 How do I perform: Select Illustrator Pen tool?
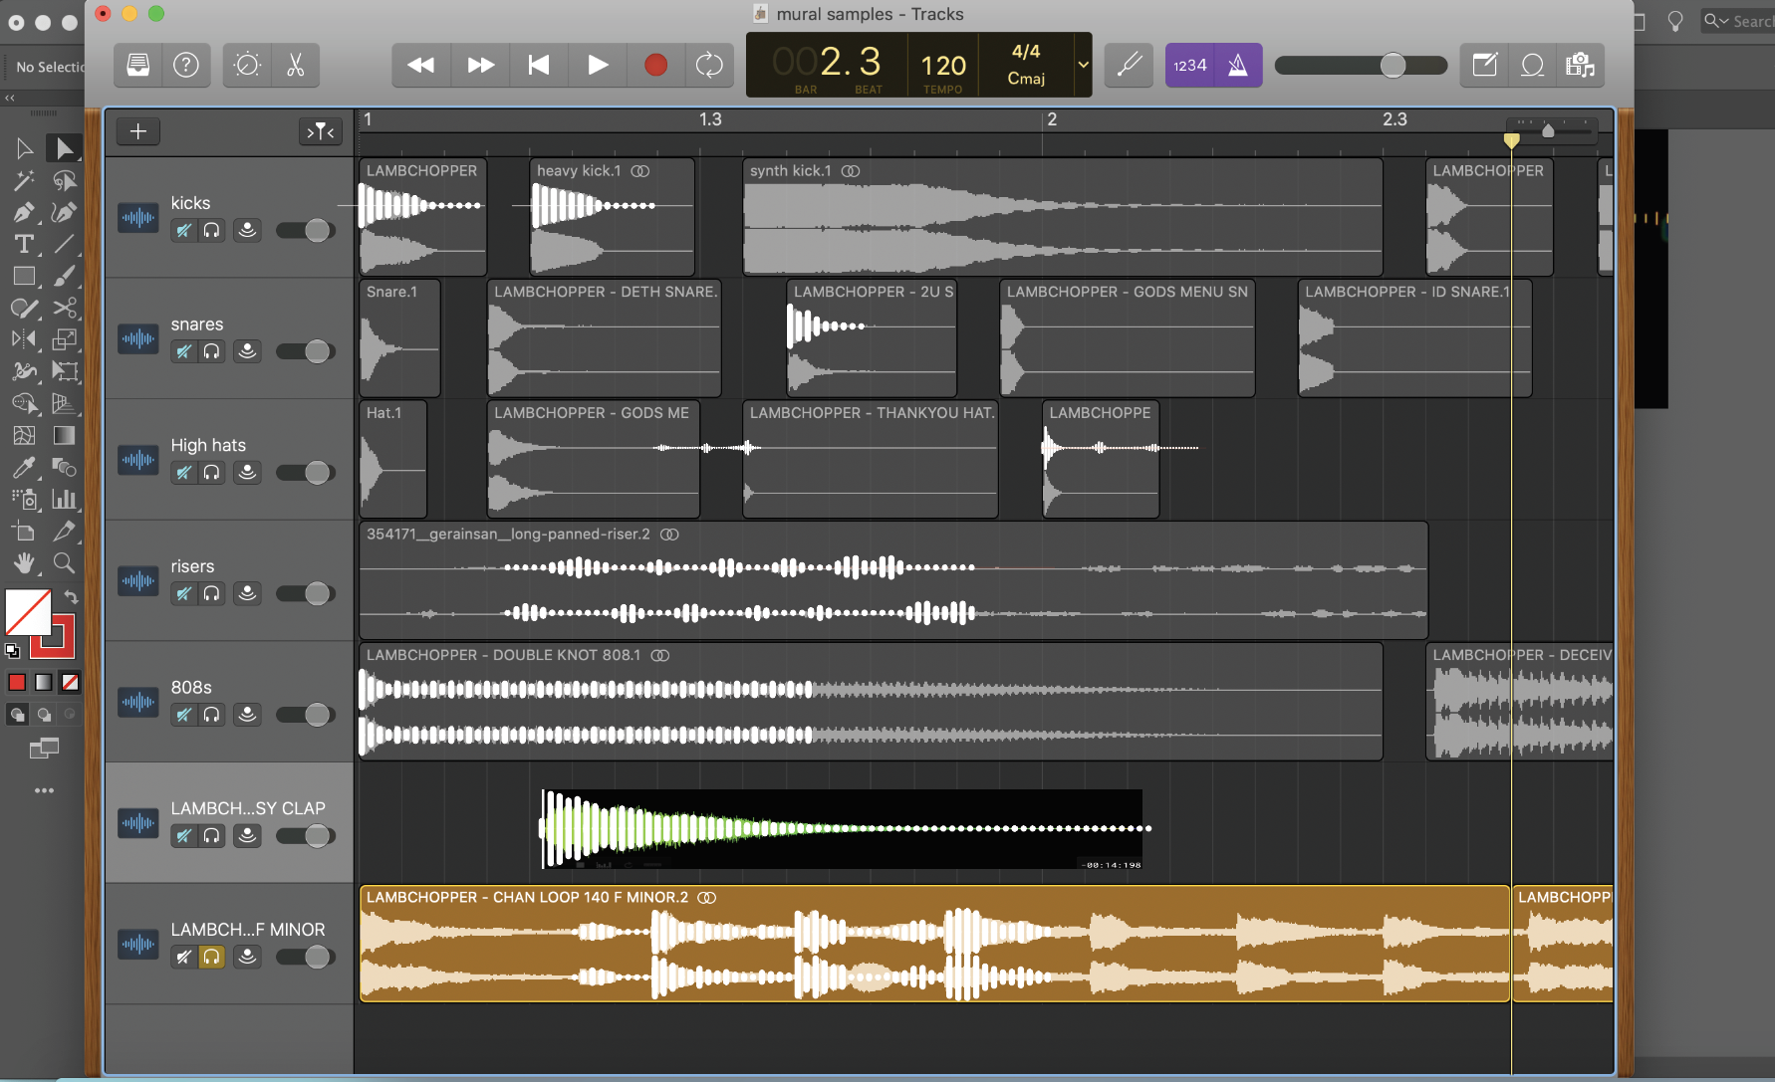pyautogui.click(x=24, y=213)
